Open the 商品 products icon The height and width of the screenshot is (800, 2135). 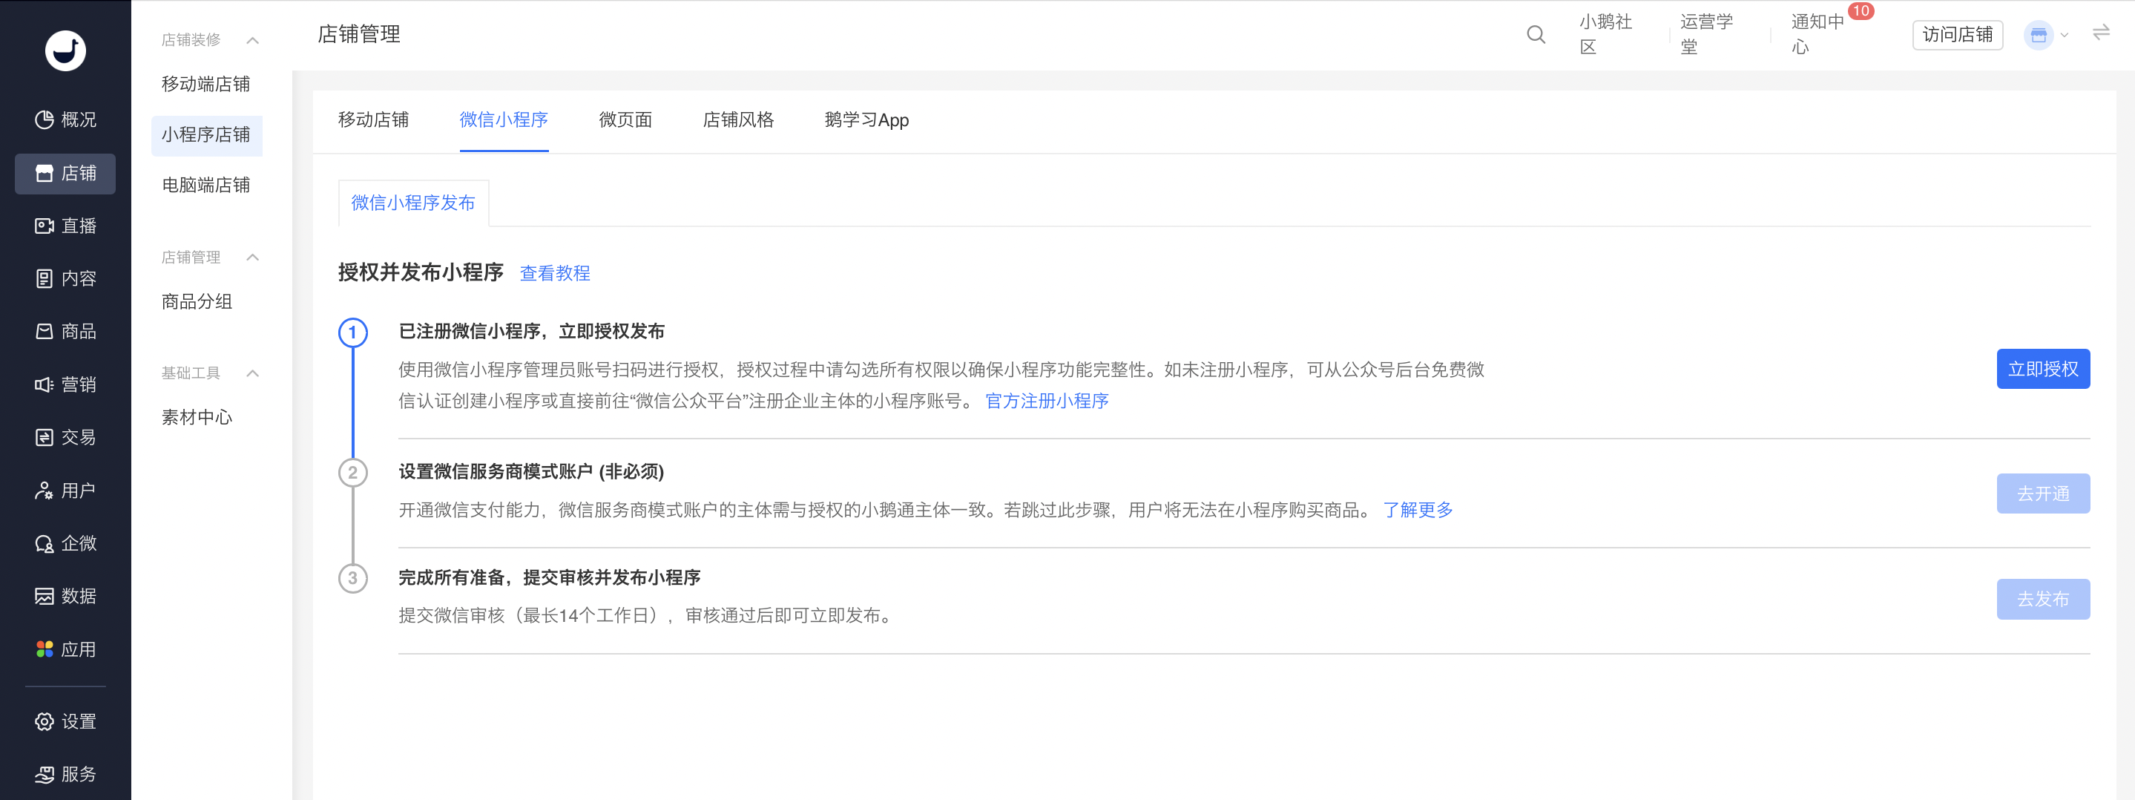45,332
